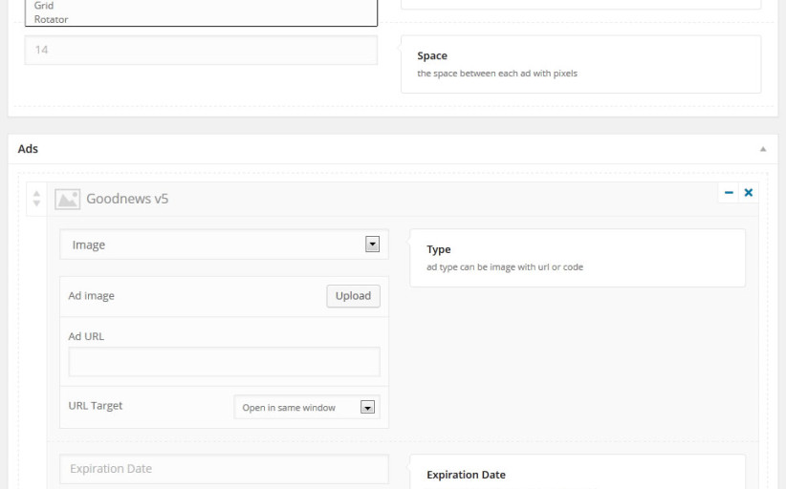This screenshot has width=786, height=489.
Task: Open the Image ad type dropdown
Action: click(x=224, y=244)
